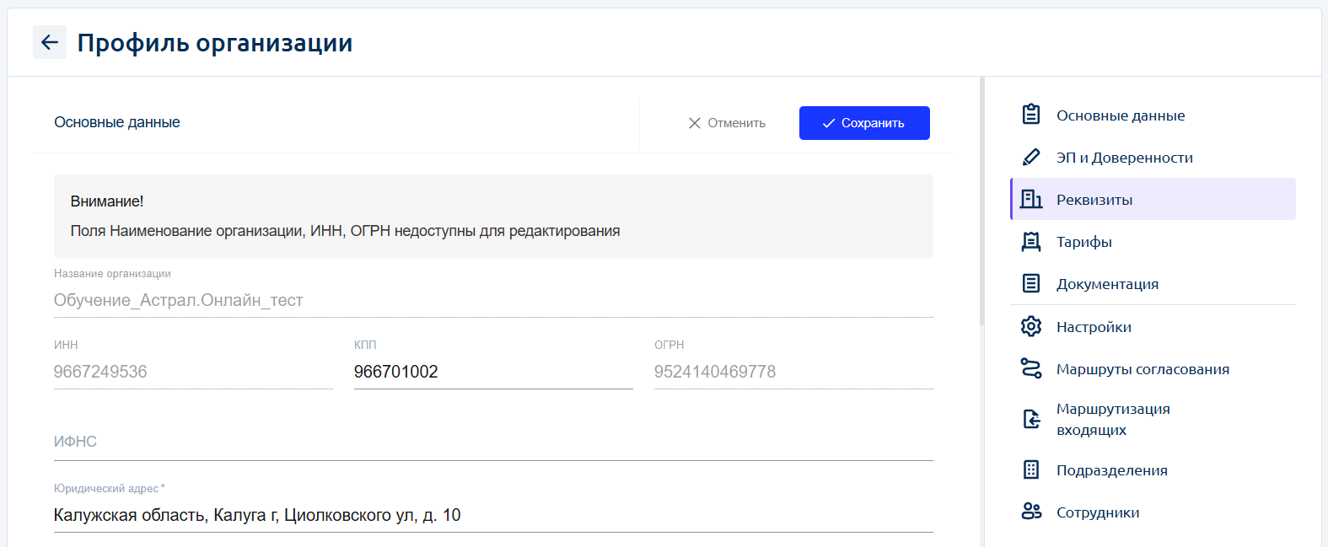This screenshot has width=1328, height=547.
Task: Click the Настройки gear icon
Action: click(1031, 326)
